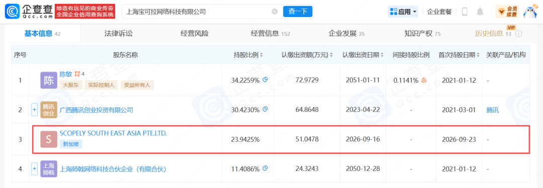The width and height of the screenshot is (543, 188).
Task: Clear the search box text
Action: [275, 12]
